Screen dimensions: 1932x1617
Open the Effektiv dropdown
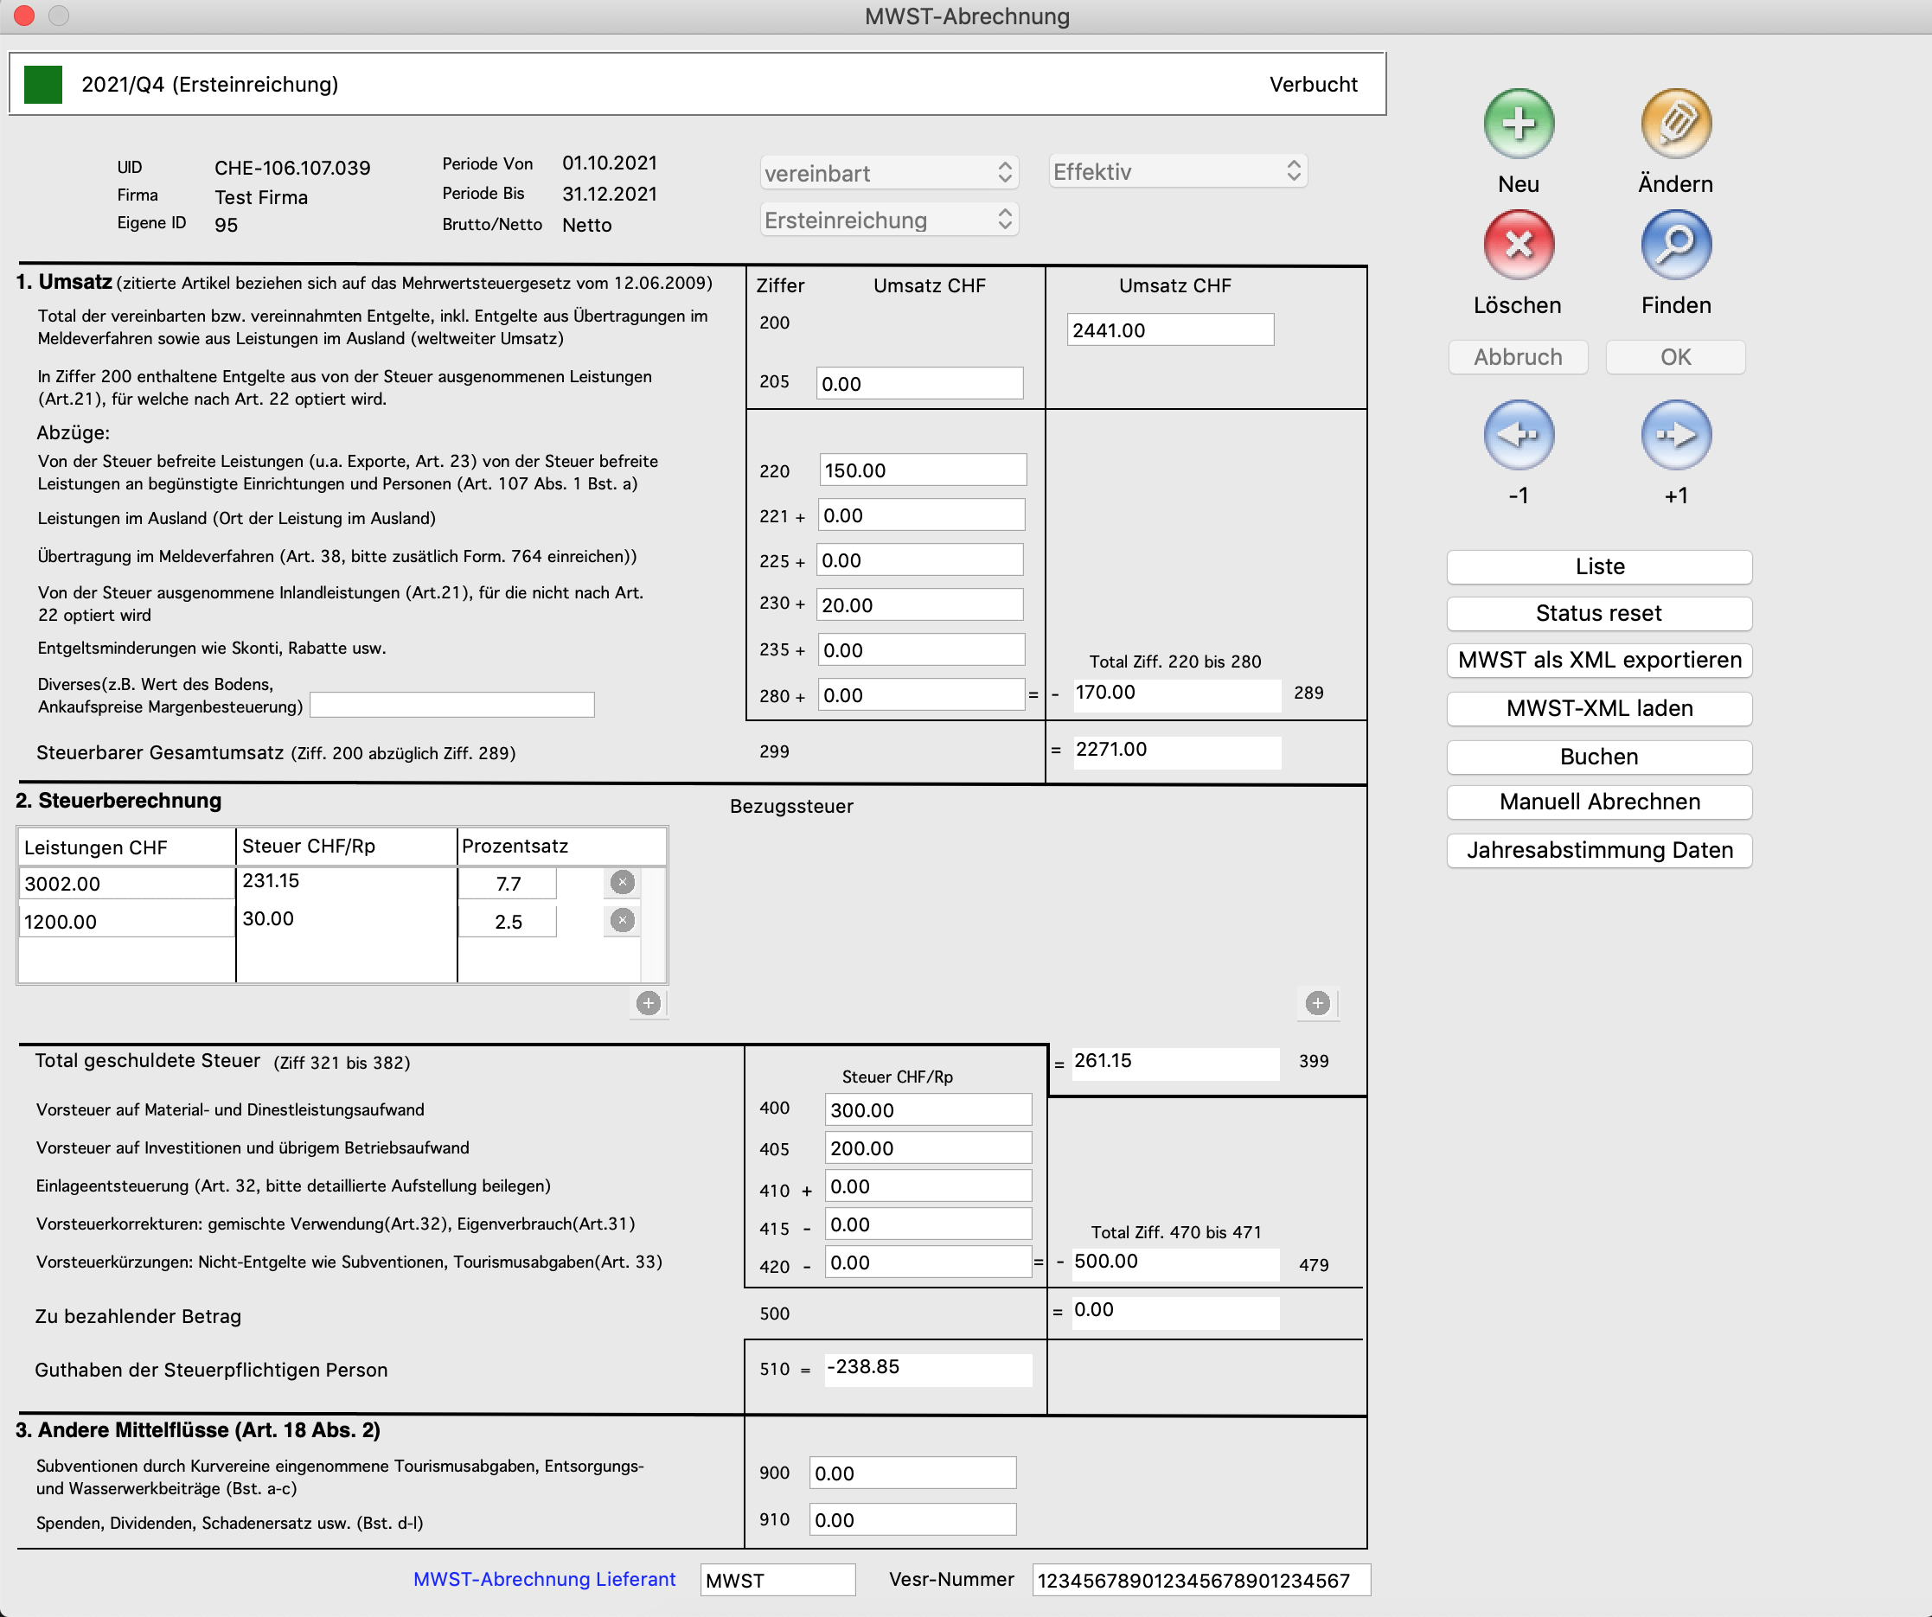coord(1178,171)
